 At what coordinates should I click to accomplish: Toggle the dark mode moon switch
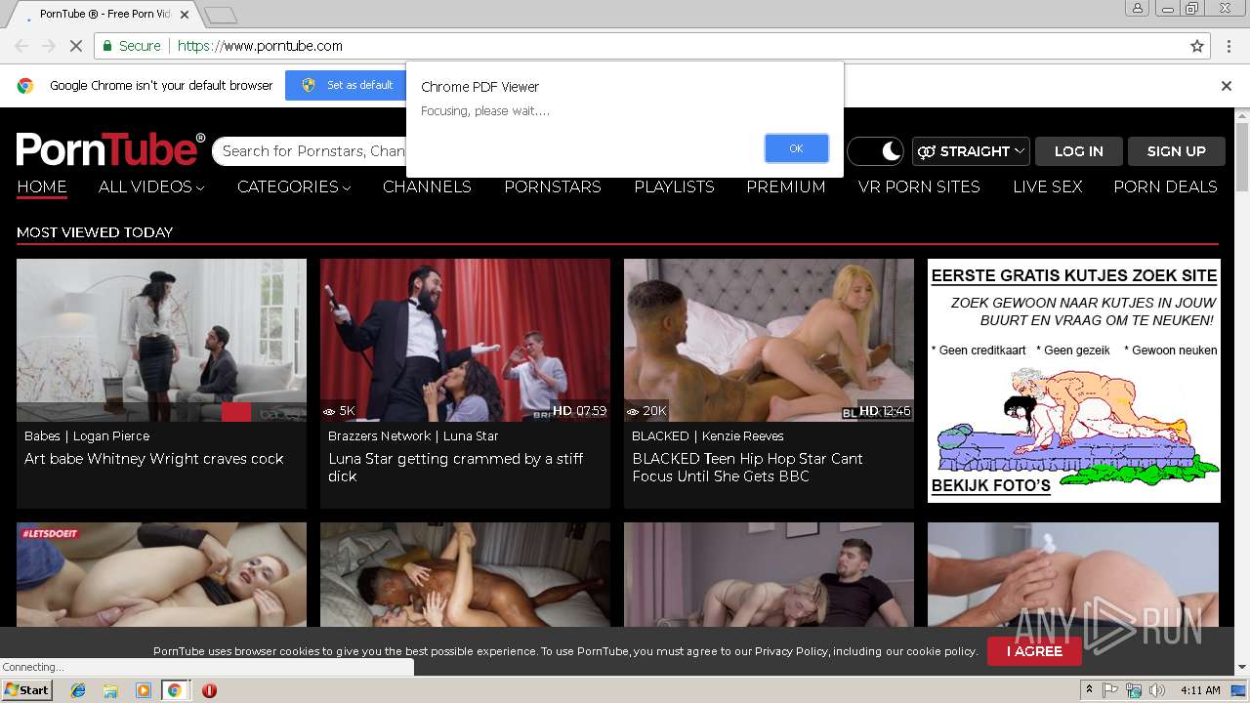click(876, 151)
